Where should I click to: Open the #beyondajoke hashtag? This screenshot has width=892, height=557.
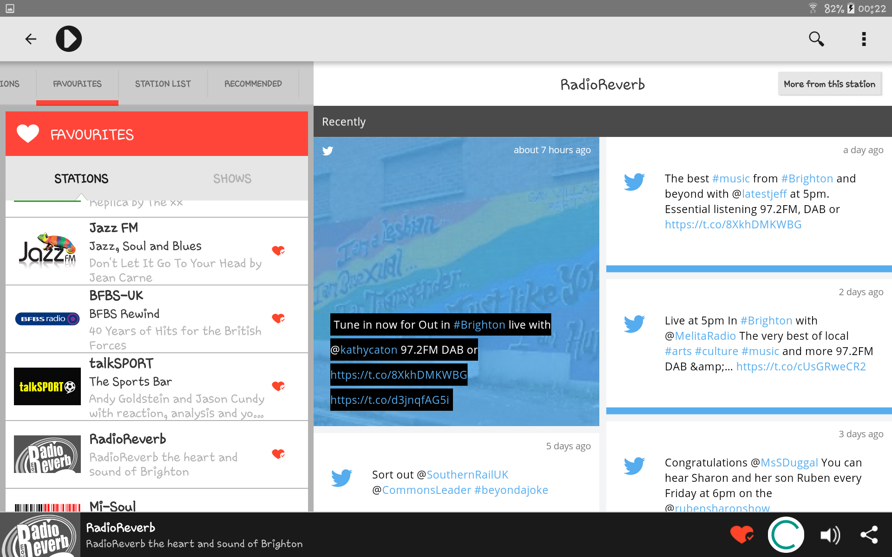[511, 490]
